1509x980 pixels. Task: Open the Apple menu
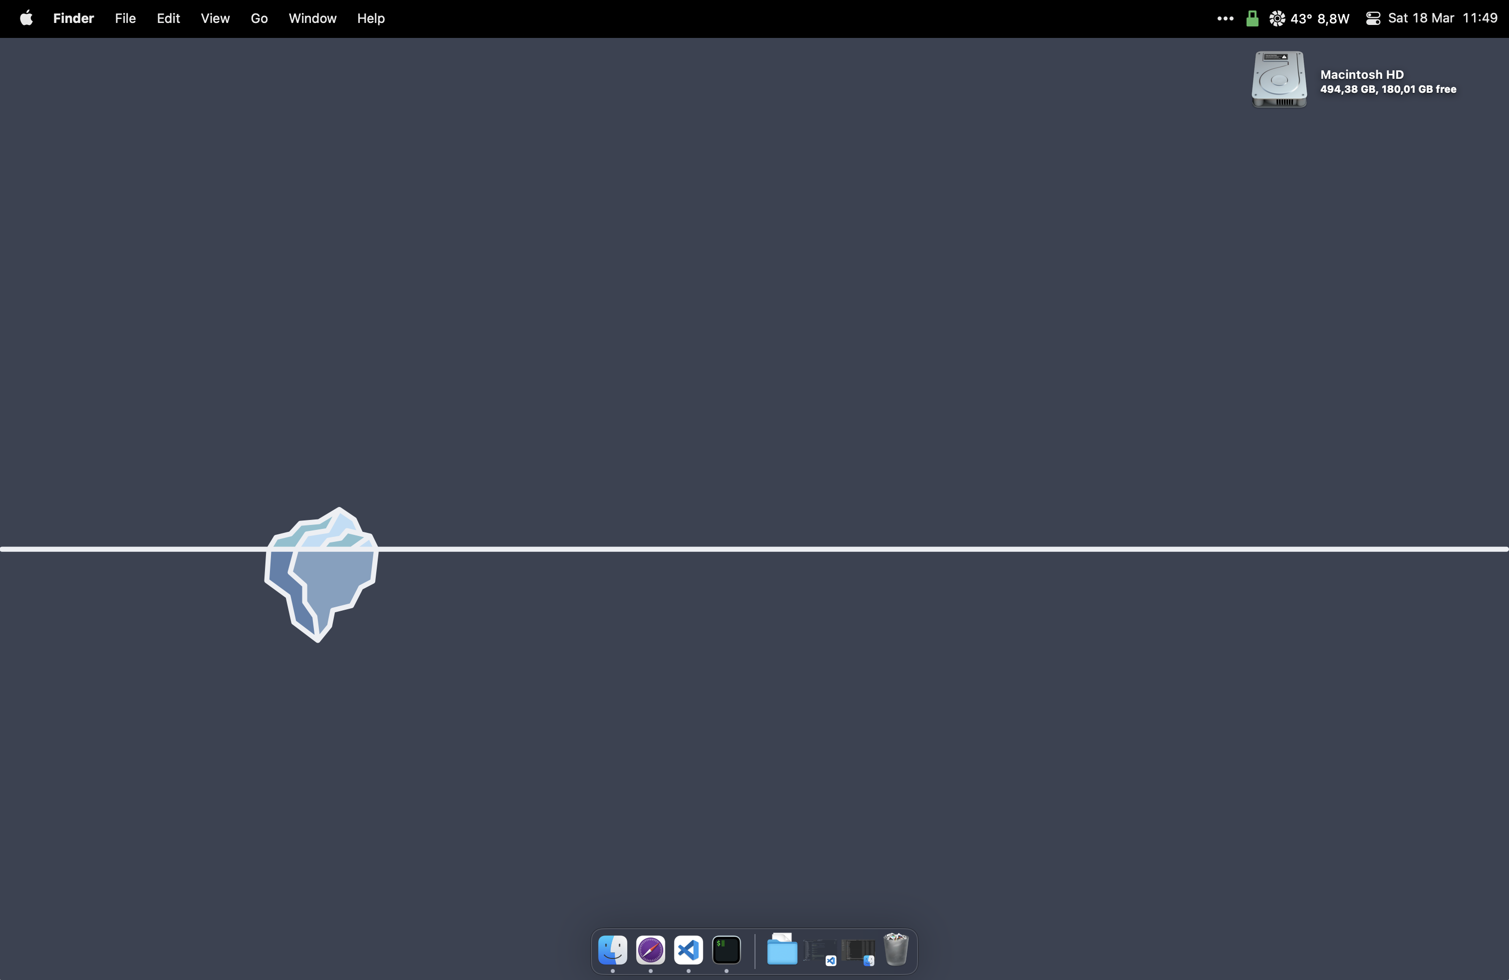click(x=26, y=18)
